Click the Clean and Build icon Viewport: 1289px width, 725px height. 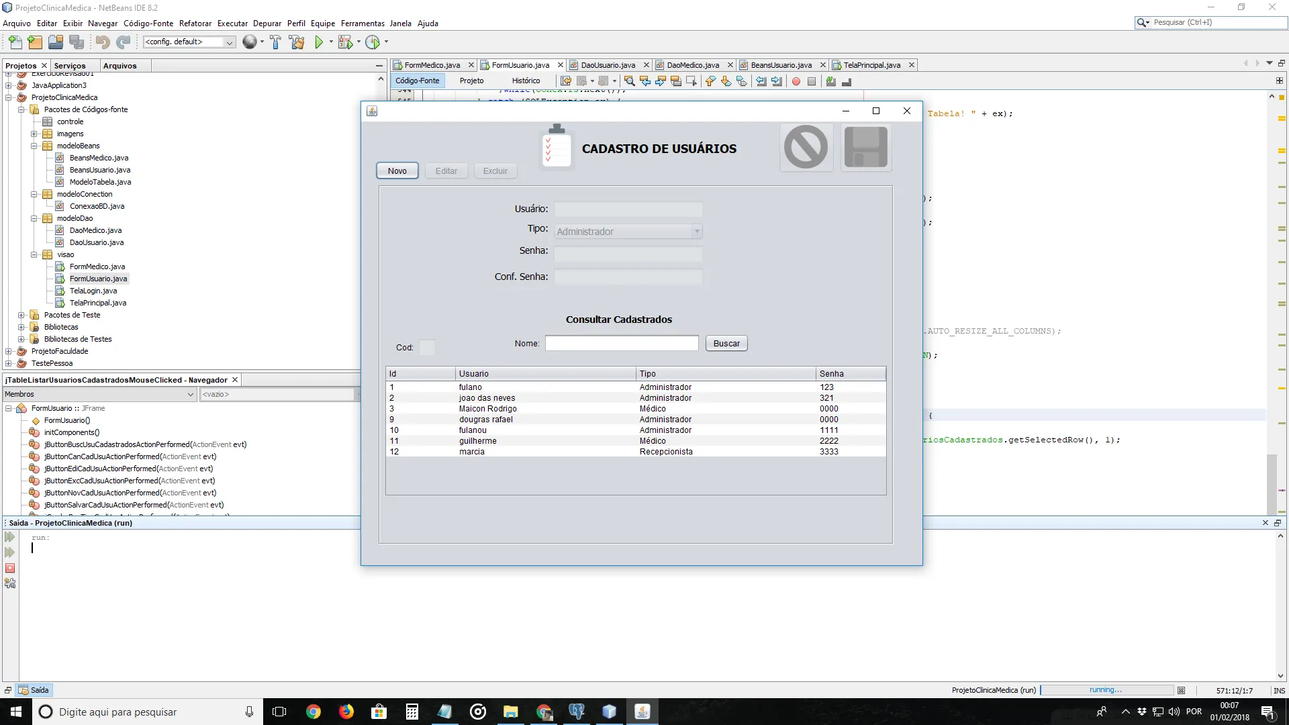point(297,42)
